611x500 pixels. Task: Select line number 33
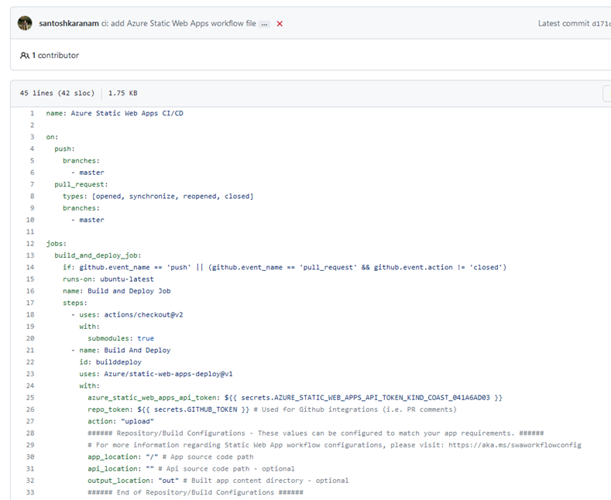30,492
